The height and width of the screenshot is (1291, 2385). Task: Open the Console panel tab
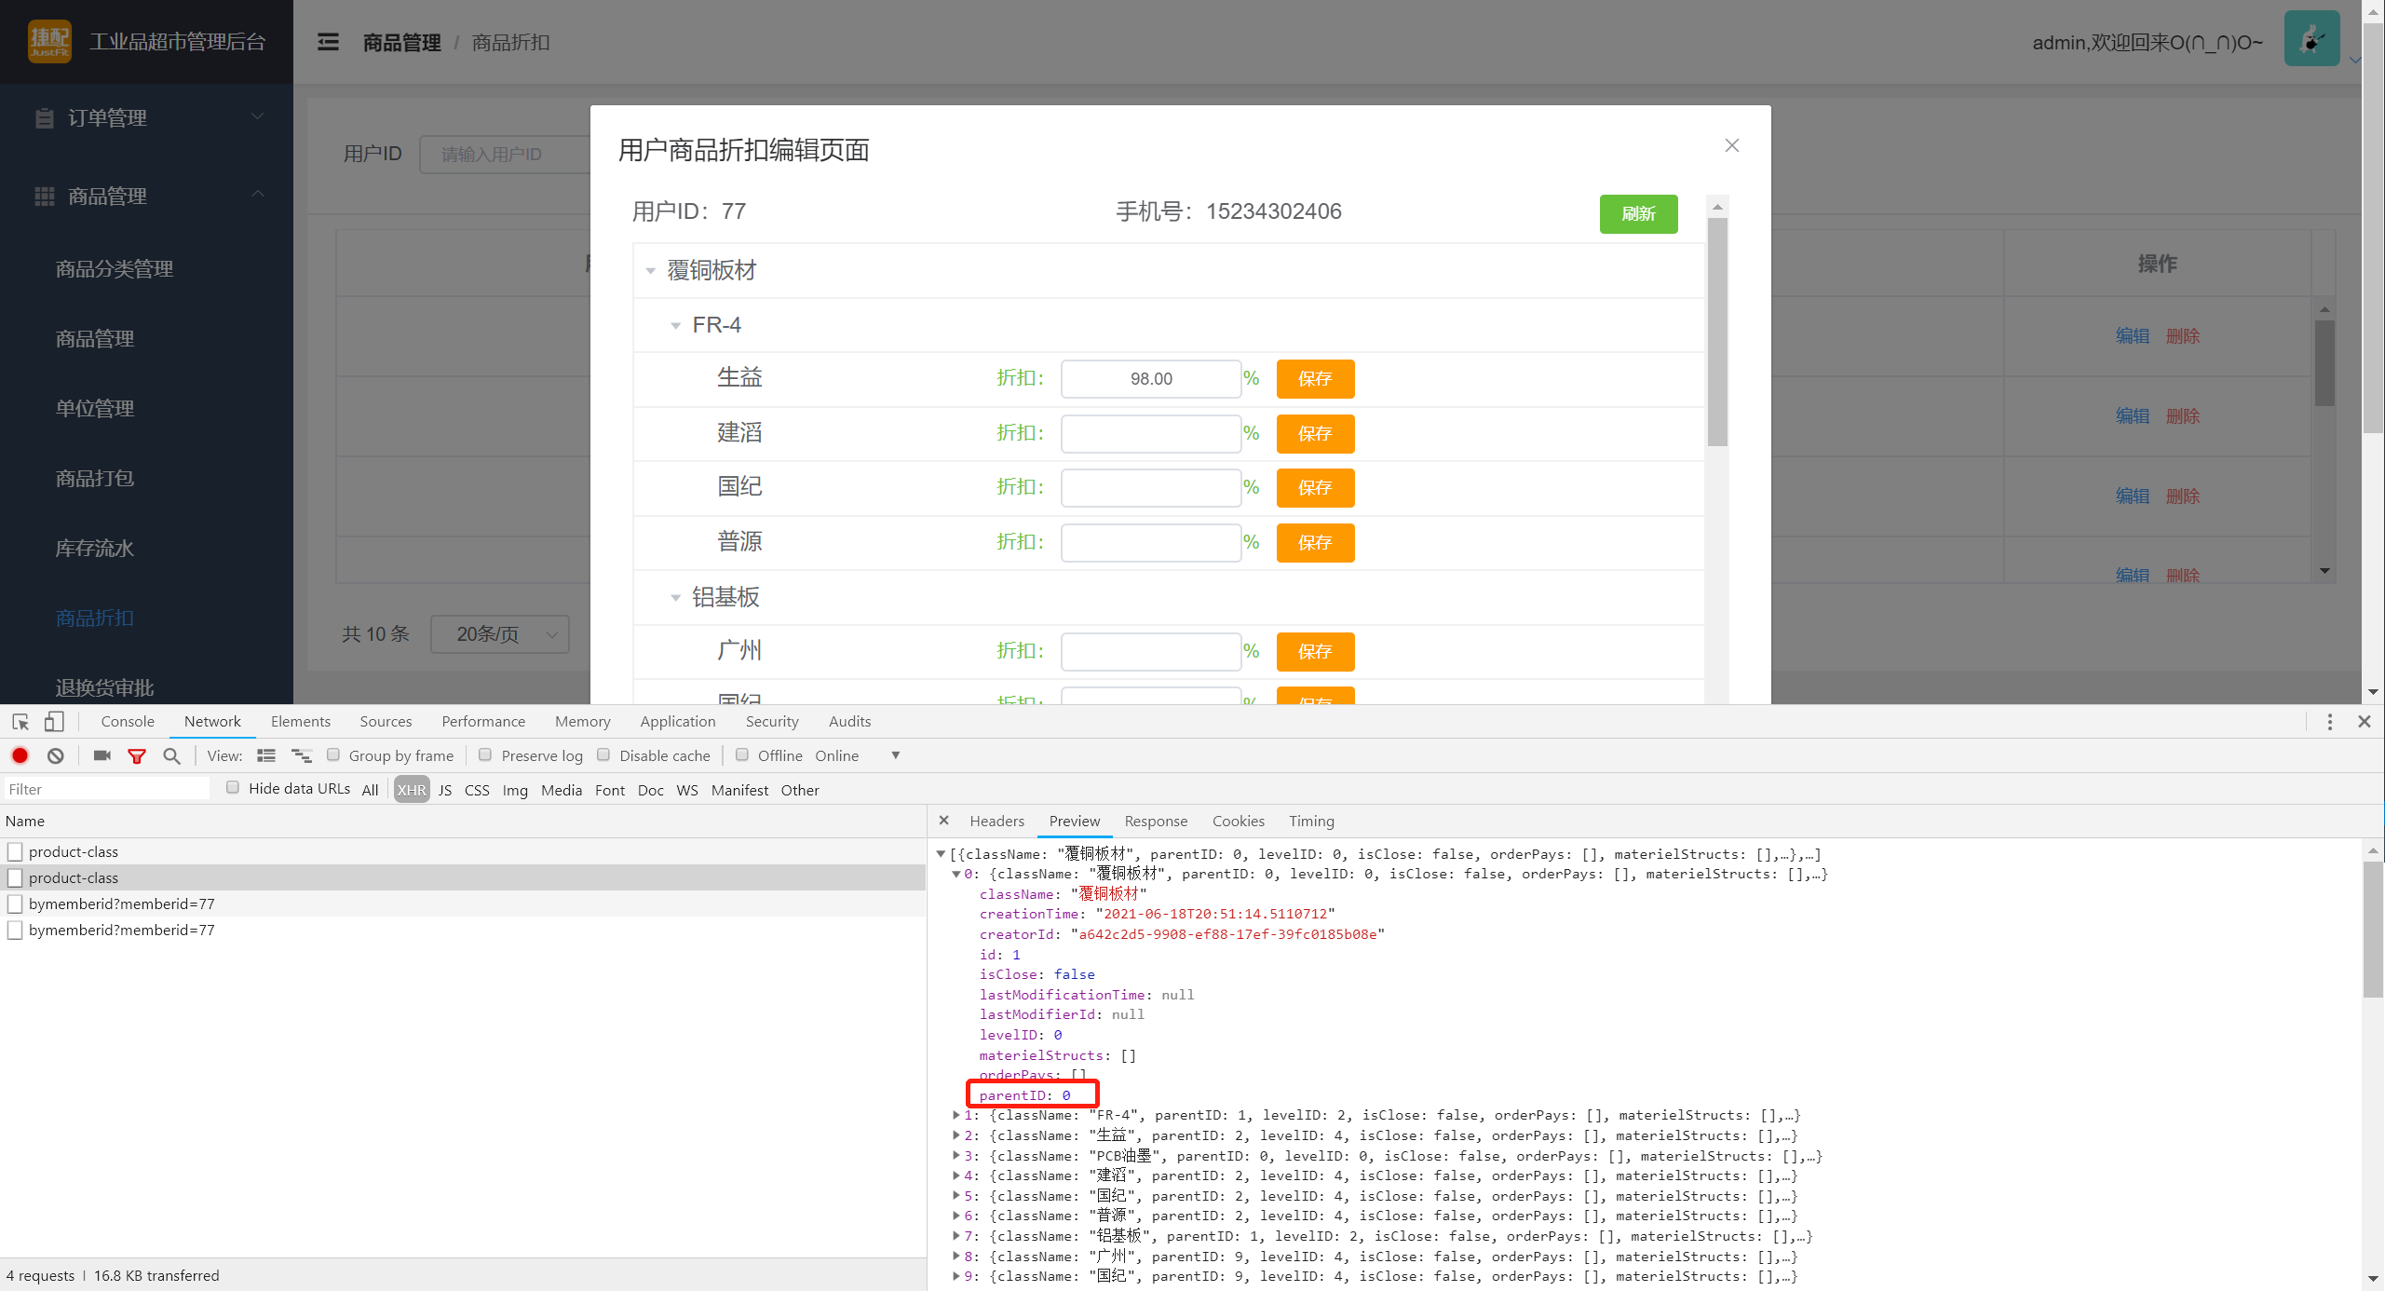[x=127, y=721]
